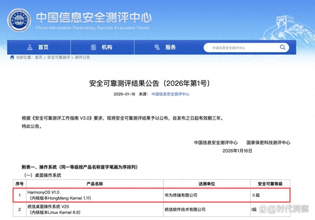The image size is (315, 220).
Task: Click the search magnifier icon
Action: [x=282, y=47]
